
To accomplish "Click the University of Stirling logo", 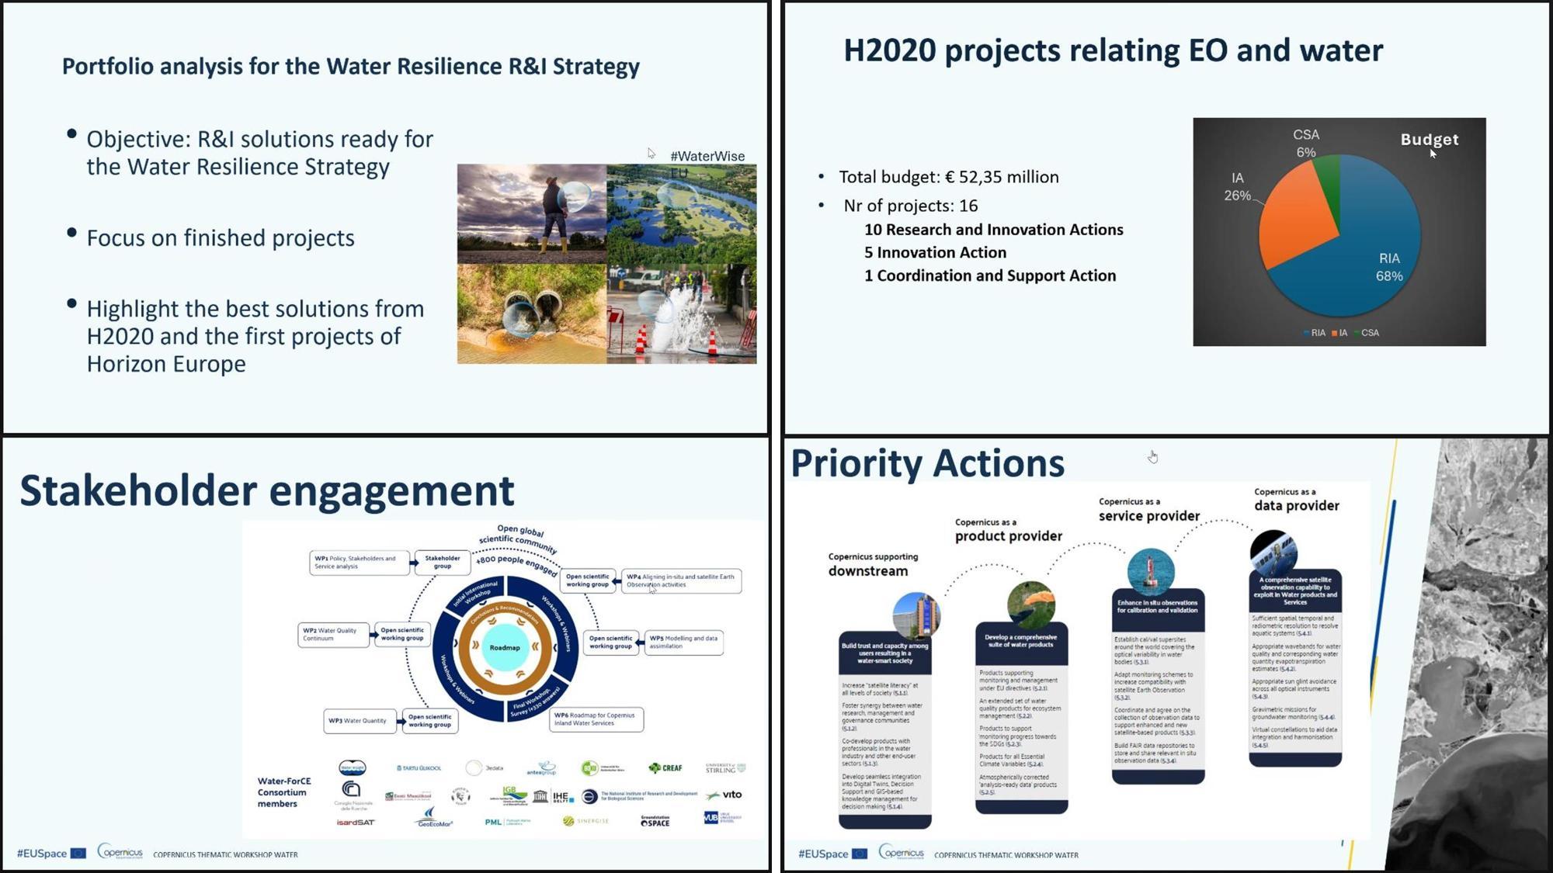I will point(724,768).
